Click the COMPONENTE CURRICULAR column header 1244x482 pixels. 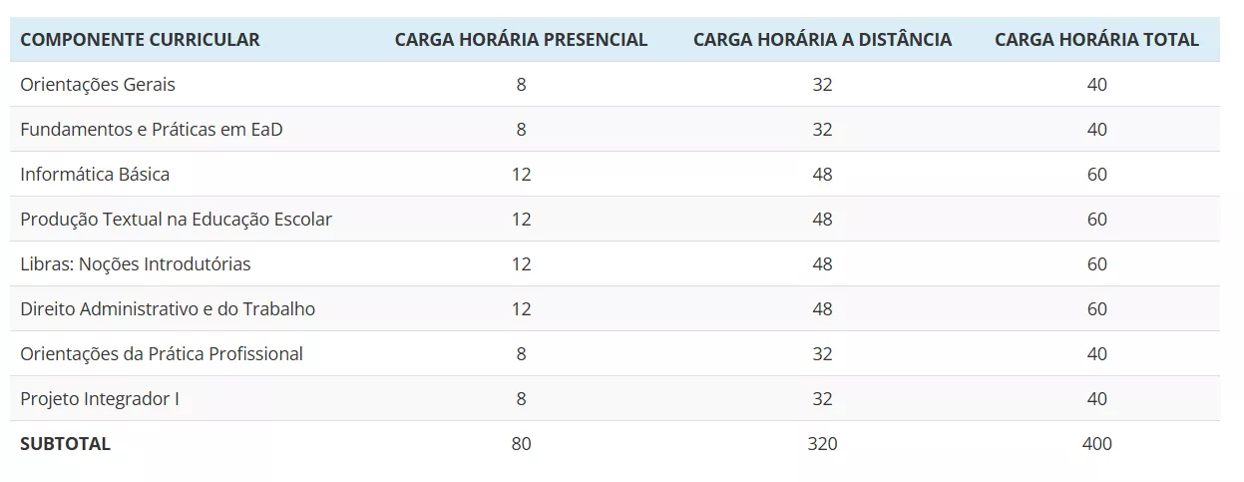(140, 40)
